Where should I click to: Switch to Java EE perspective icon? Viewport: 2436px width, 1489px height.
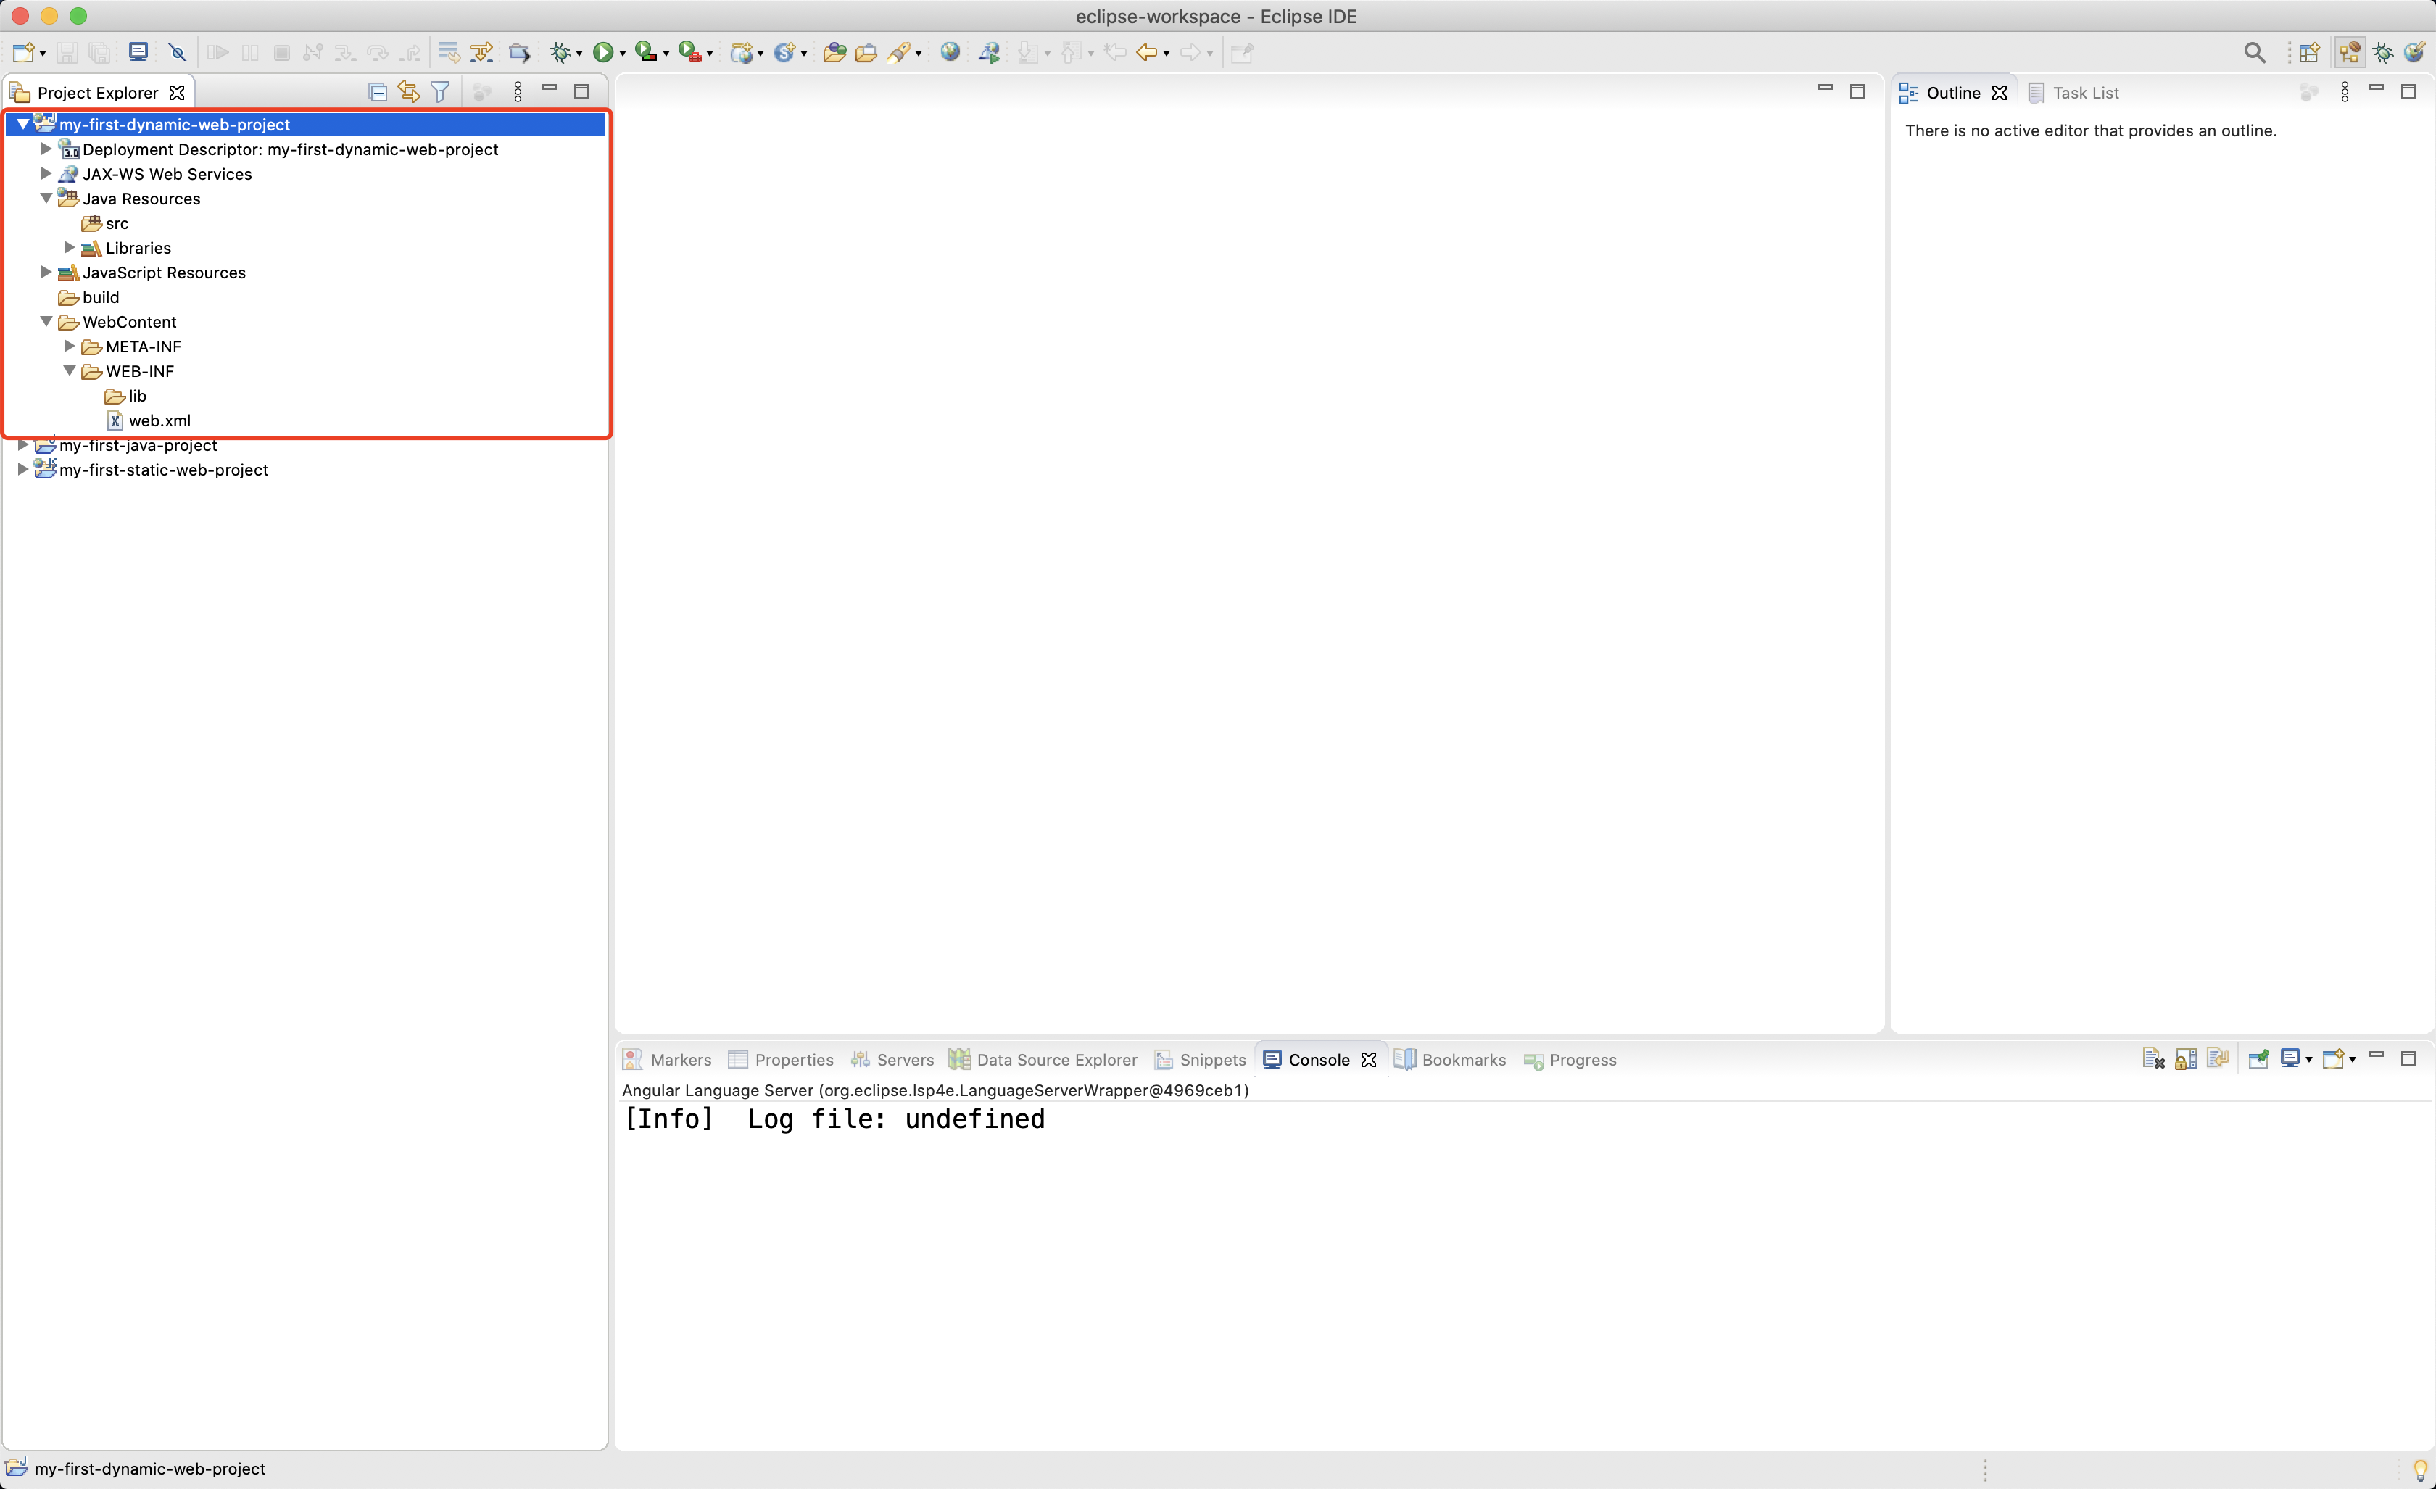(2350, 52)
